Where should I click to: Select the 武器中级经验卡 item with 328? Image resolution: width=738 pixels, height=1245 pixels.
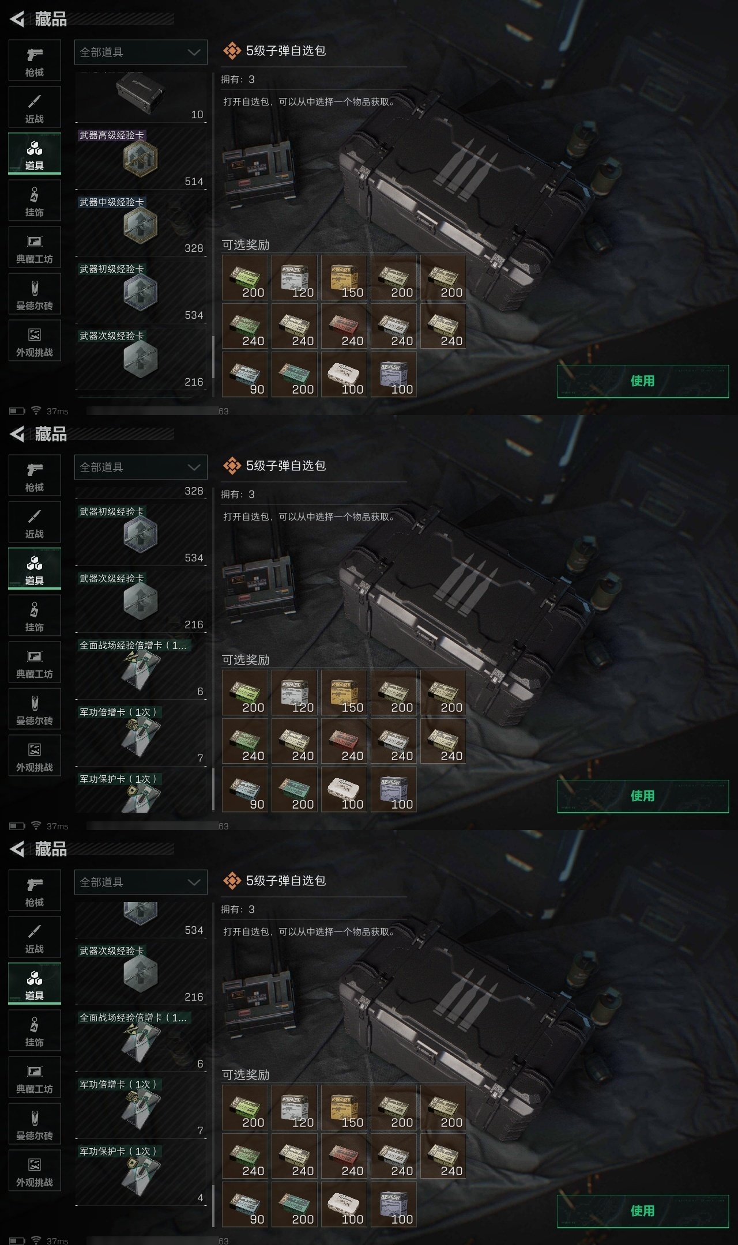141,225
